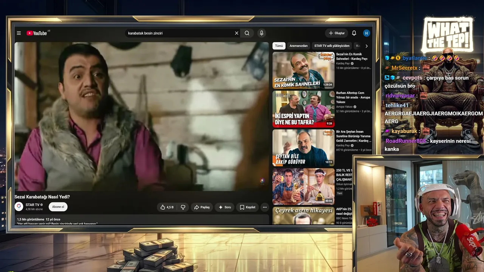Click the playing video to pause it
The image size is (484, 272).
(141, 116)
